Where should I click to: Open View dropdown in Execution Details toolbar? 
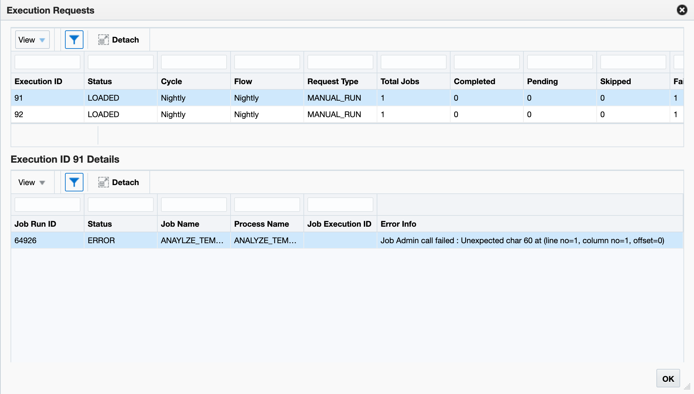32,182
